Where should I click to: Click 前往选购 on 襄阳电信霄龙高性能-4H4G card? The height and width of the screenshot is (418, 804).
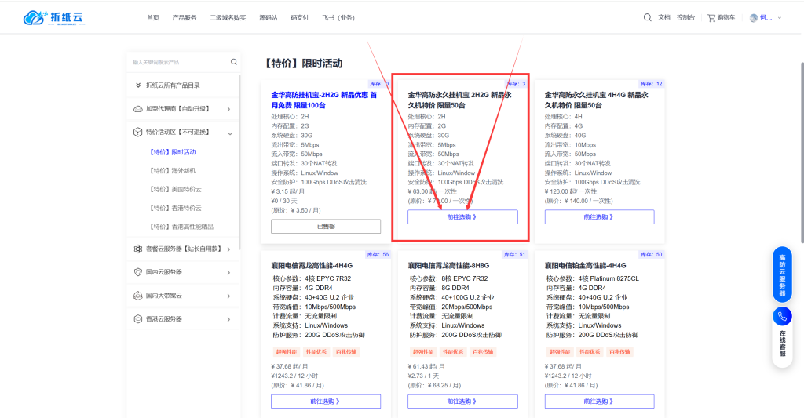[x=326, y=401]
